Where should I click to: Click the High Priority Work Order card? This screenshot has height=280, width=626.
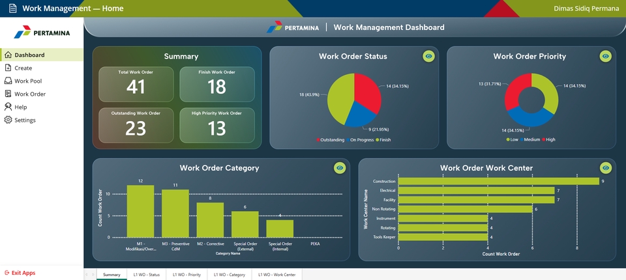pyautogui.click(x=216, y=124)
